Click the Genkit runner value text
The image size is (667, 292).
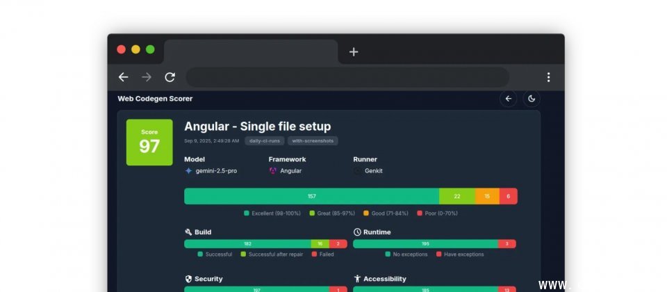pyautogui.click(x=374, y=171)
